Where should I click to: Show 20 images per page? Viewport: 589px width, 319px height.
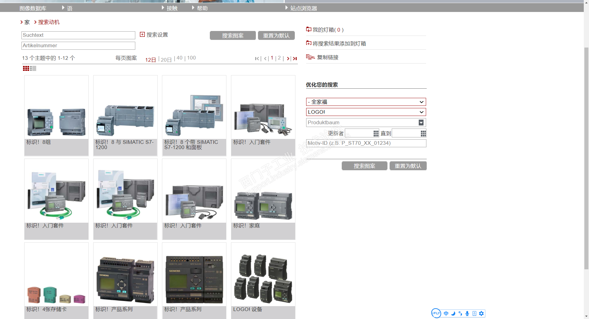coord(166,60)
